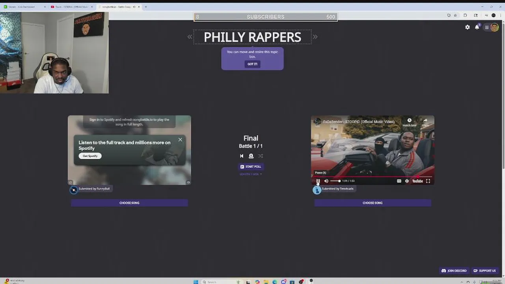Viewport: 505px width, 284px height.
Task: Adjust the YouTube volume slider
Action: coord(335,181)
